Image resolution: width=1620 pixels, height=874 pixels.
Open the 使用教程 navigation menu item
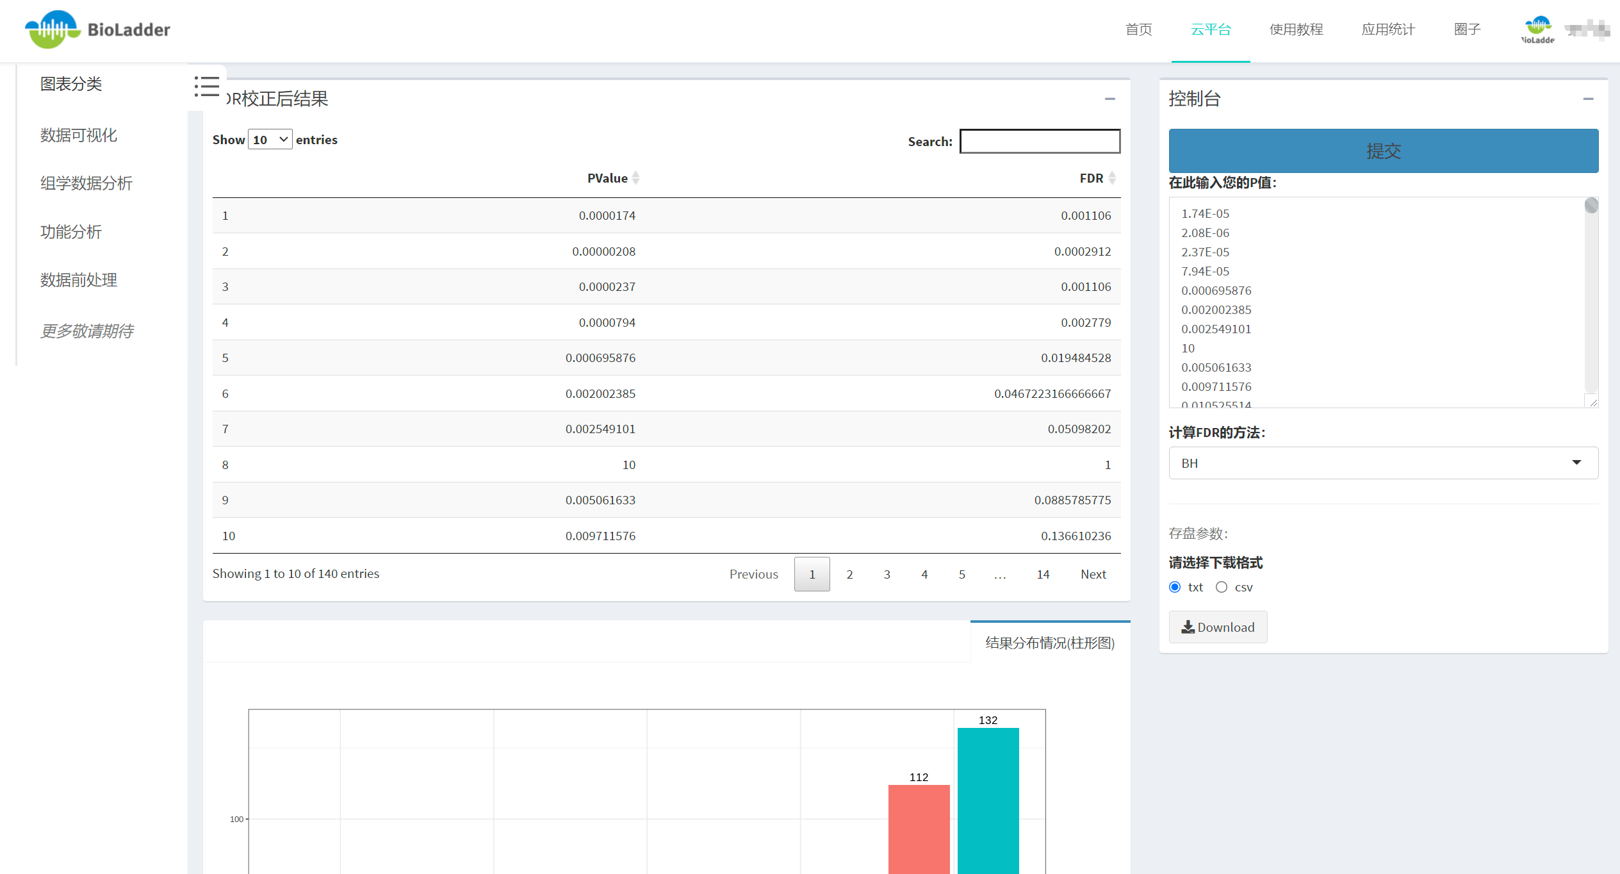coord(1296,29)
